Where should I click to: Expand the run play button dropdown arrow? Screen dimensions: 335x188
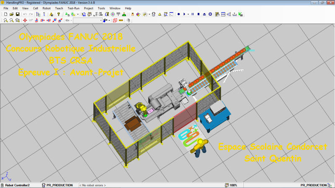pos(188,14)
